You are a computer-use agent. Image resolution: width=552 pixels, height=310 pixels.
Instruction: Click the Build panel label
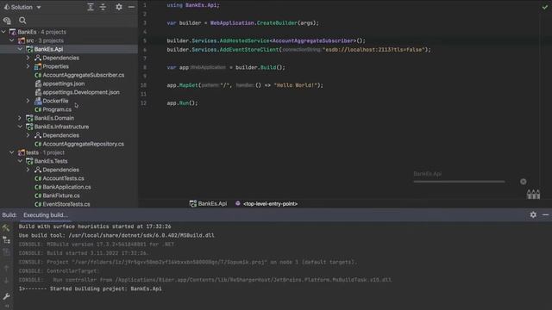9,215
